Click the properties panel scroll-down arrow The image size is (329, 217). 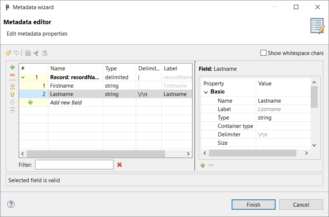coord(314,145)
